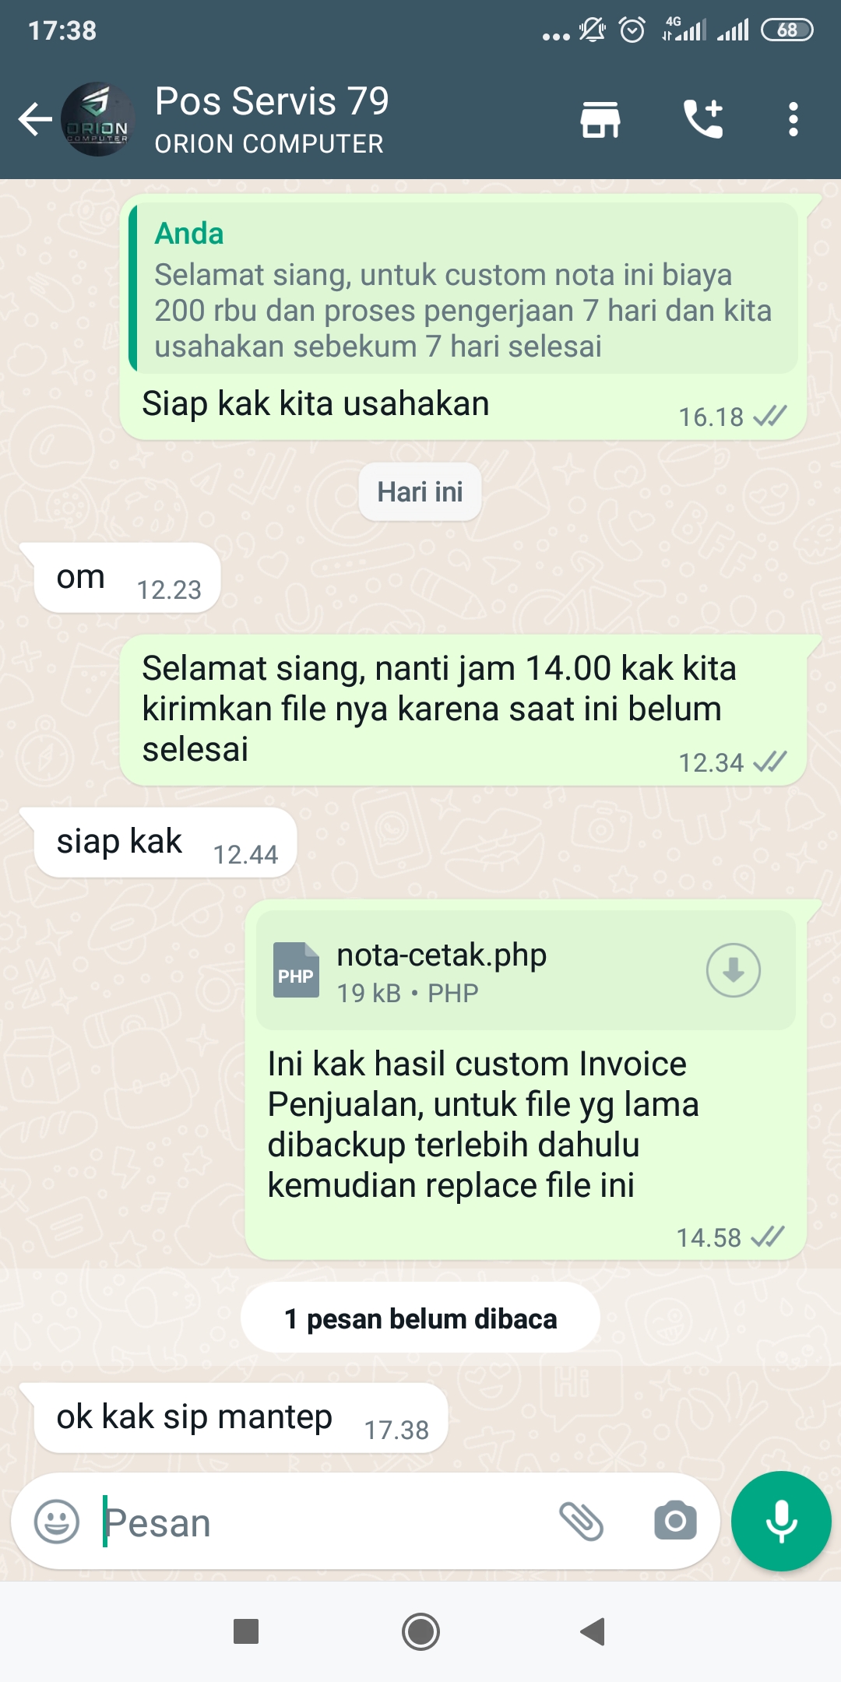Screen dimensions: 841x1682
Task: Tap Android back triangle navigation button
Action: [593, 1631]
